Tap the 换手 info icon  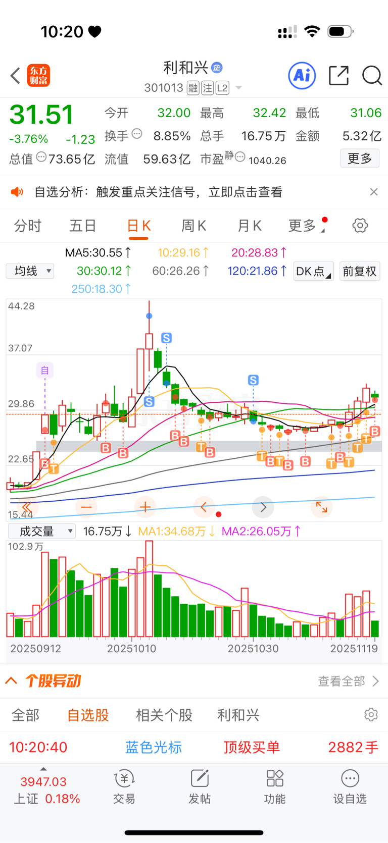(x=137, y=134)
